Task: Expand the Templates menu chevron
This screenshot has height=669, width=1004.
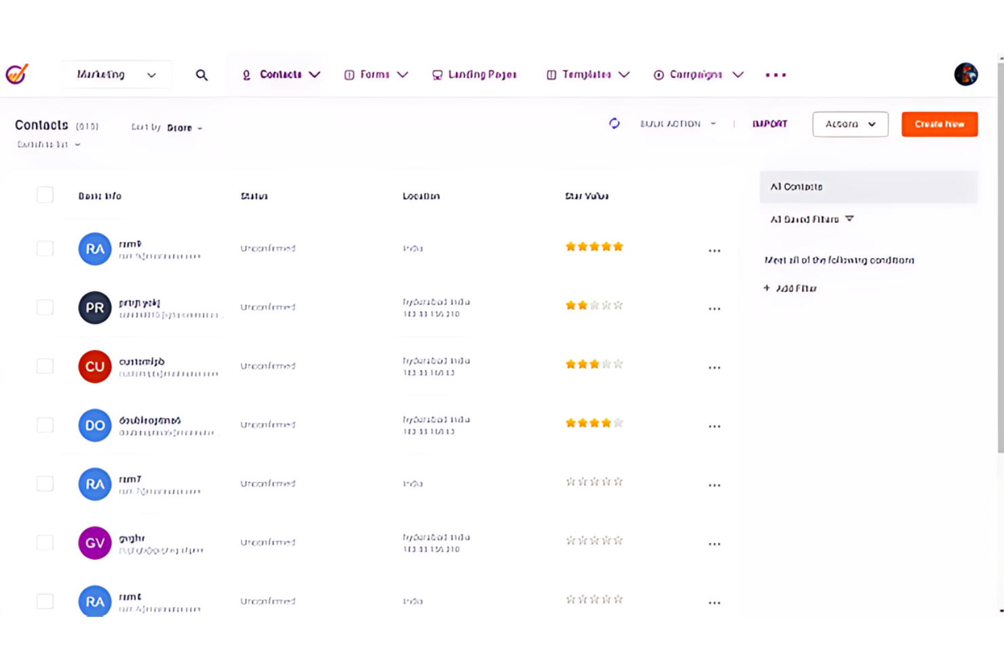Action: 624,75
